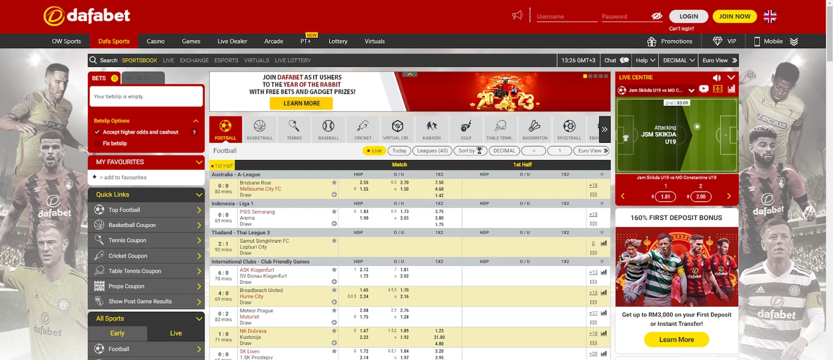Open the Live Dealer tab
The image size is (833, 360).
pos(232,41)
